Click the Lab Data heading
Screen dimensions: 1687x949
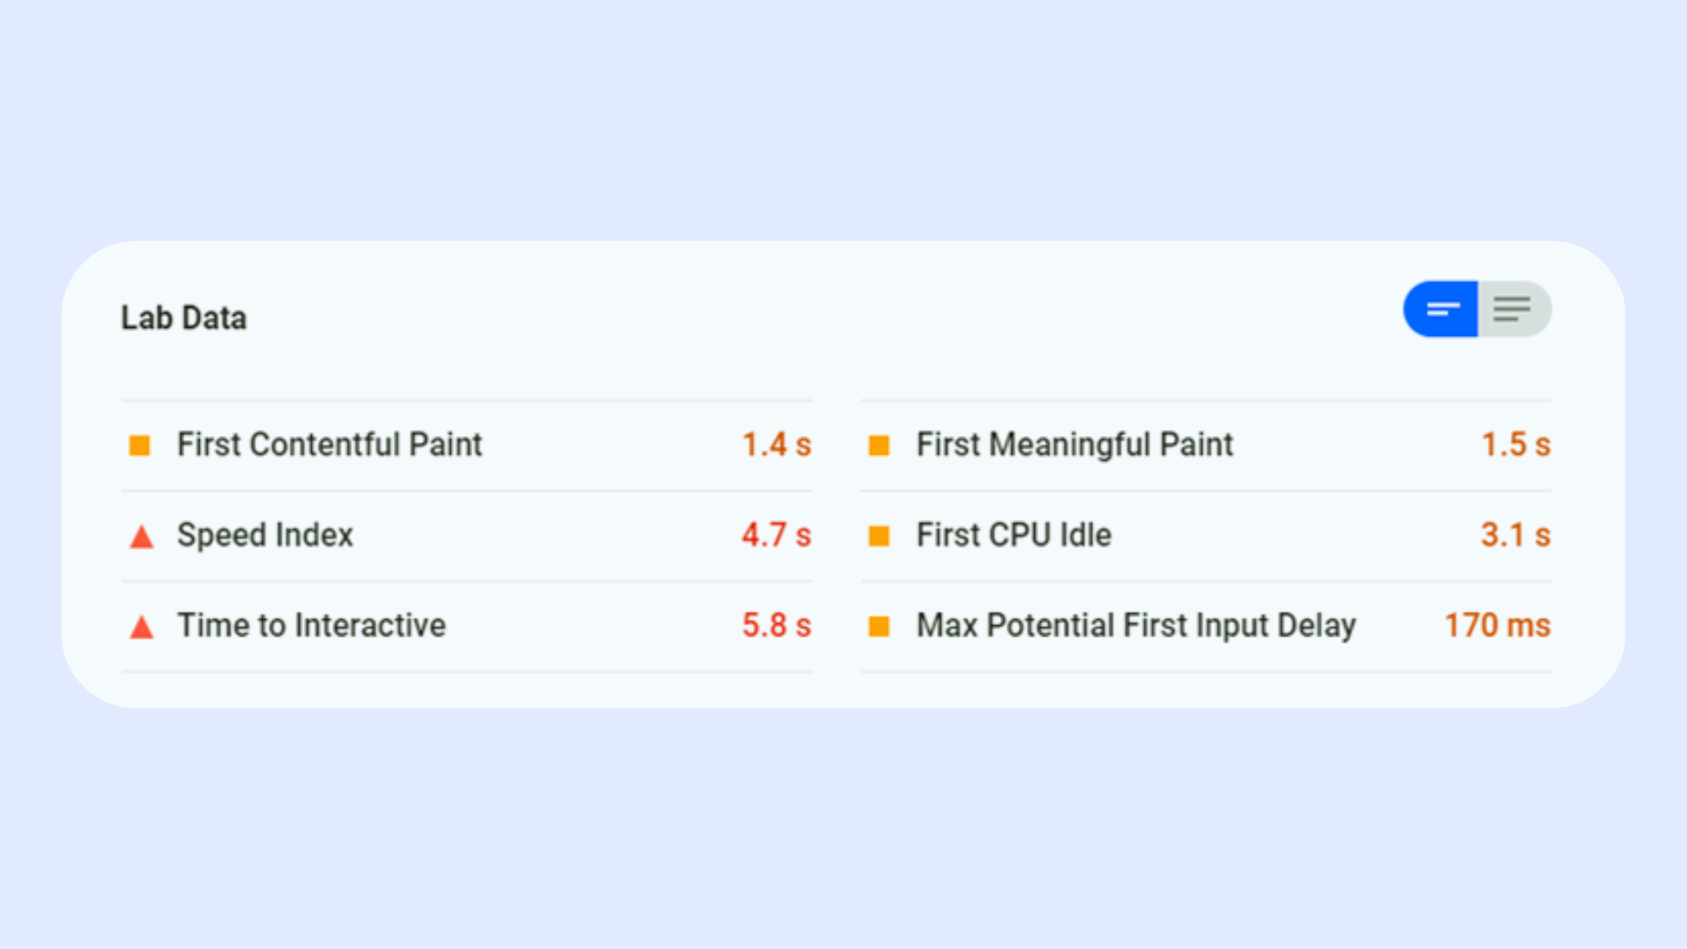[x=184, y=318]
